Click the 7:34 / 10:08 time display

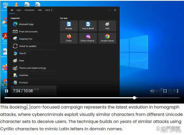[23, 91]
